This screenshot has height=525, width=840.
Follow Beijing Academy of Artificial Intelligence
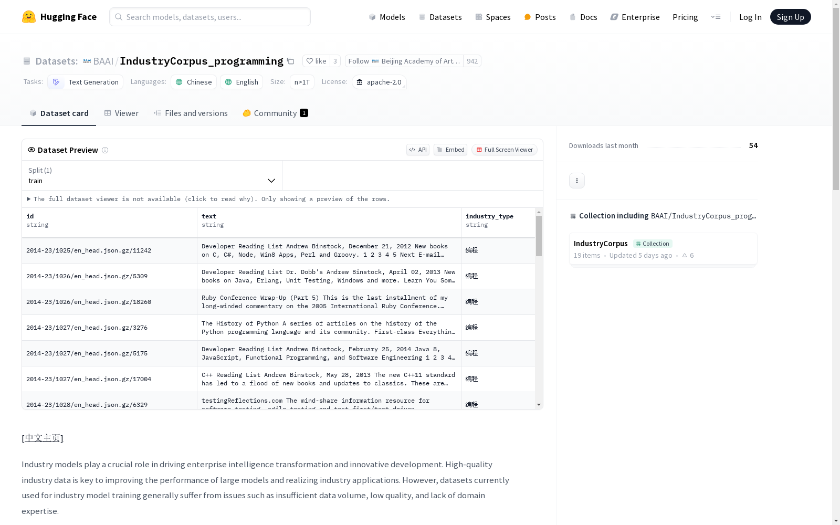point(404,61)
